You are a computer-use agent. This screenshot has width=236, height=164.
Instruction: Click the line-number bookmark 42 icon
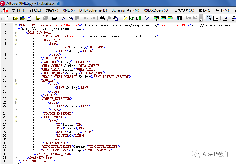tap(225, 18)
